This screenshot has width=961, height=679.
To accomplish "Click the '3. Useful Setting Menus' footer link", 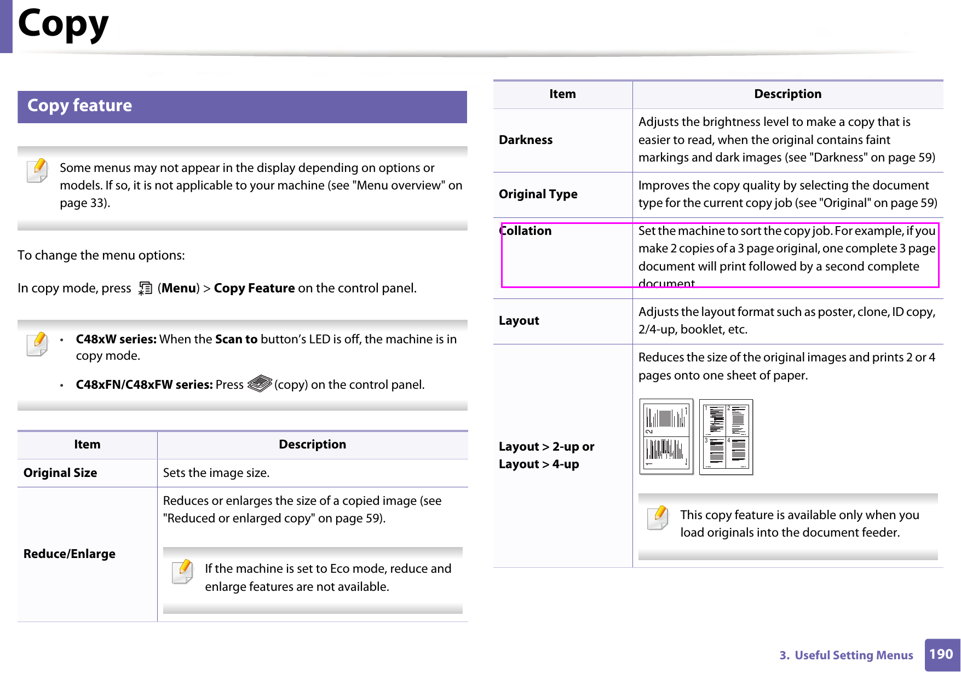I will coord(846,655).
